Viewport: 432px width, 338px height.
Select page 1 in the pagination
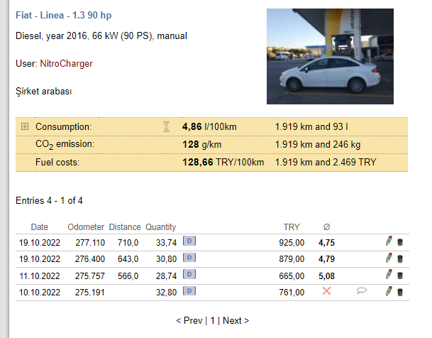tap(212, 321)
